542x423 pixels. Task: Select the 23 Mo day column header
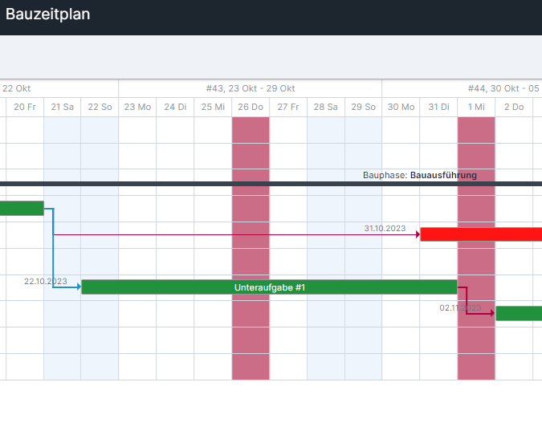coord(137,107)
